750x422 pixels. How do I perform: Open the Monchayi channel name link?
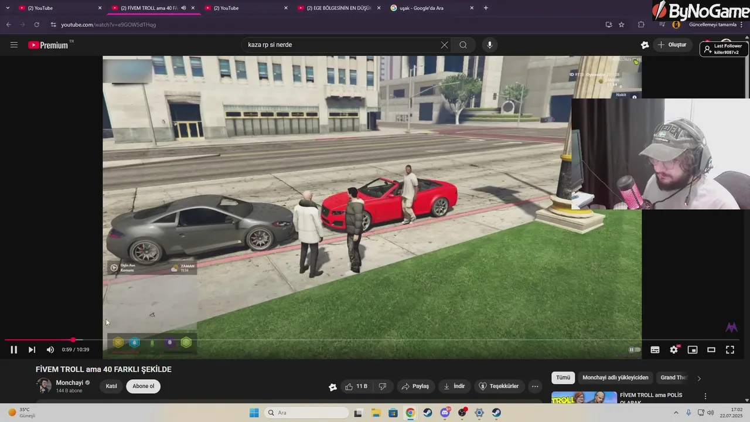[69, 383]
